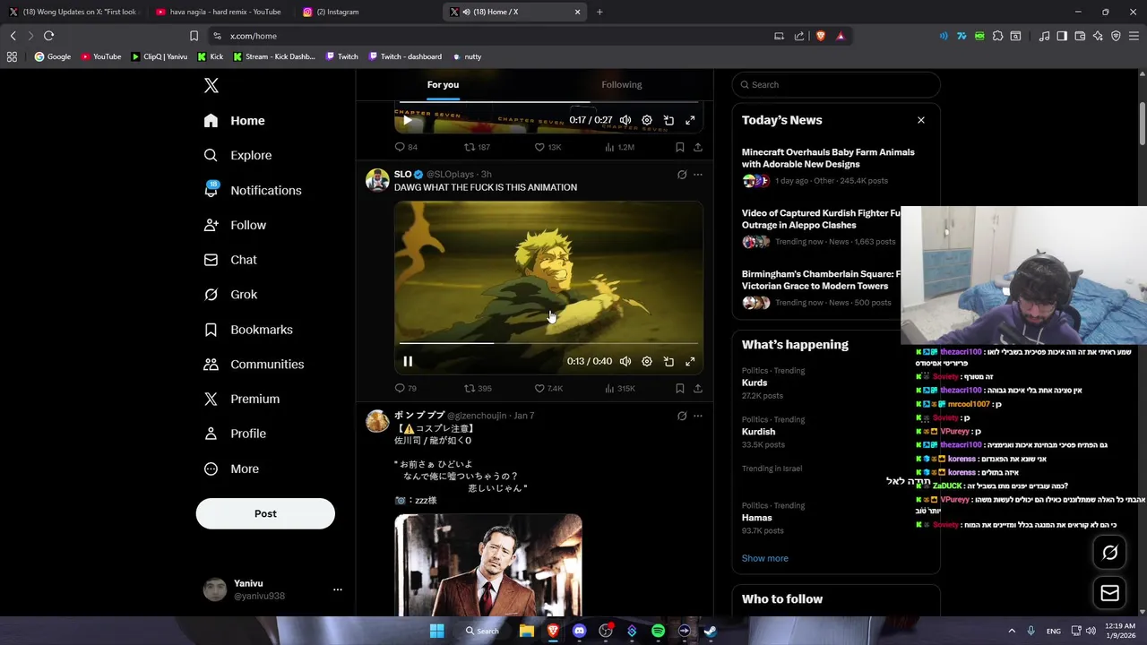Reply to SLO tweet with 79 replies
The width and height of the screenshot is (1147, 645).
pos(405,388)
